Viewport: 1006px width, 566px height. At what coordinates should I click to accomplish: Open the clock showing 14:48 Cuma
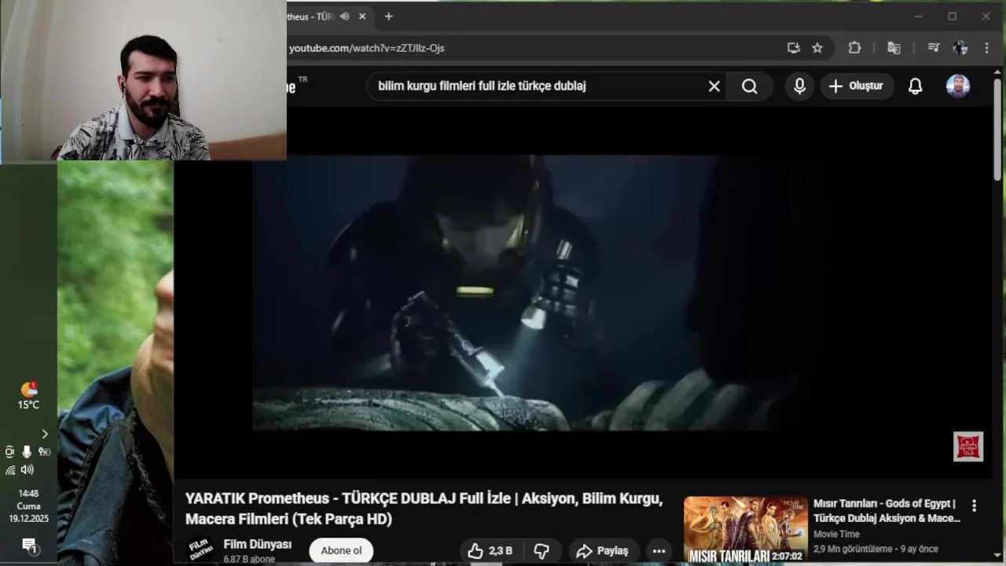coord(28,506)
